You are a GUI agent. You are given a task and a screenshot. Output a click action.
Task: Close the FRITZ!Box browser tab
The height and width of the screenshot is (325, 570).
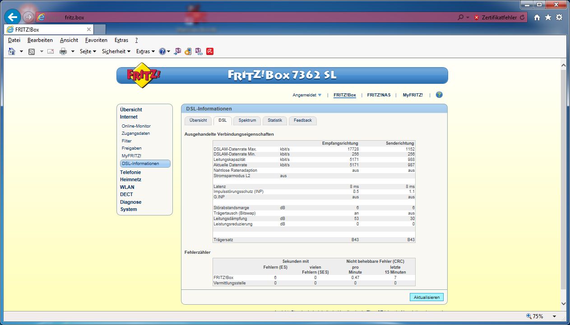(x=89, y=29)
